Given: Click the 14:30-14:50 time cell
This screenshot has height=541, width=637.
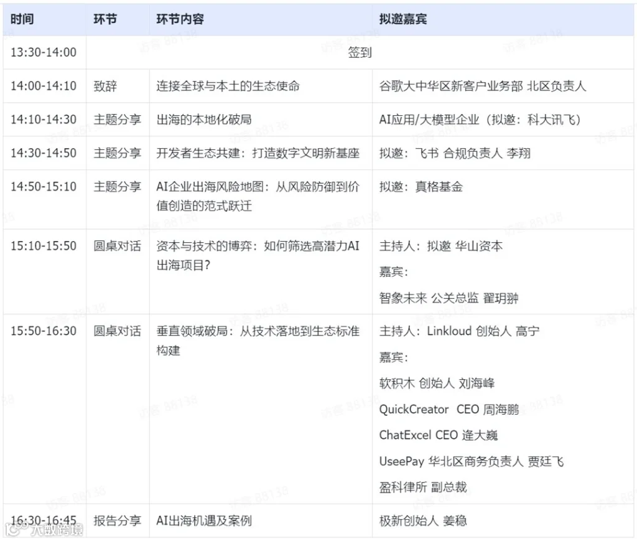Looking at the screenshot, I should (x=44, y=153).
